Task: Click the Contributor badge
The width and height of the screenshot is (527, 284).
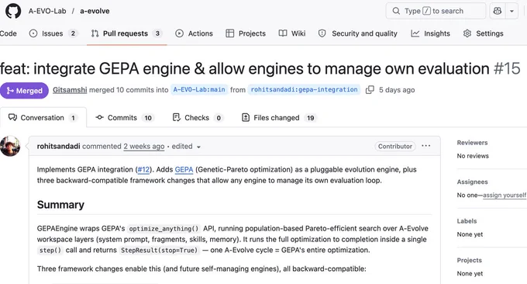Action: 395,147
